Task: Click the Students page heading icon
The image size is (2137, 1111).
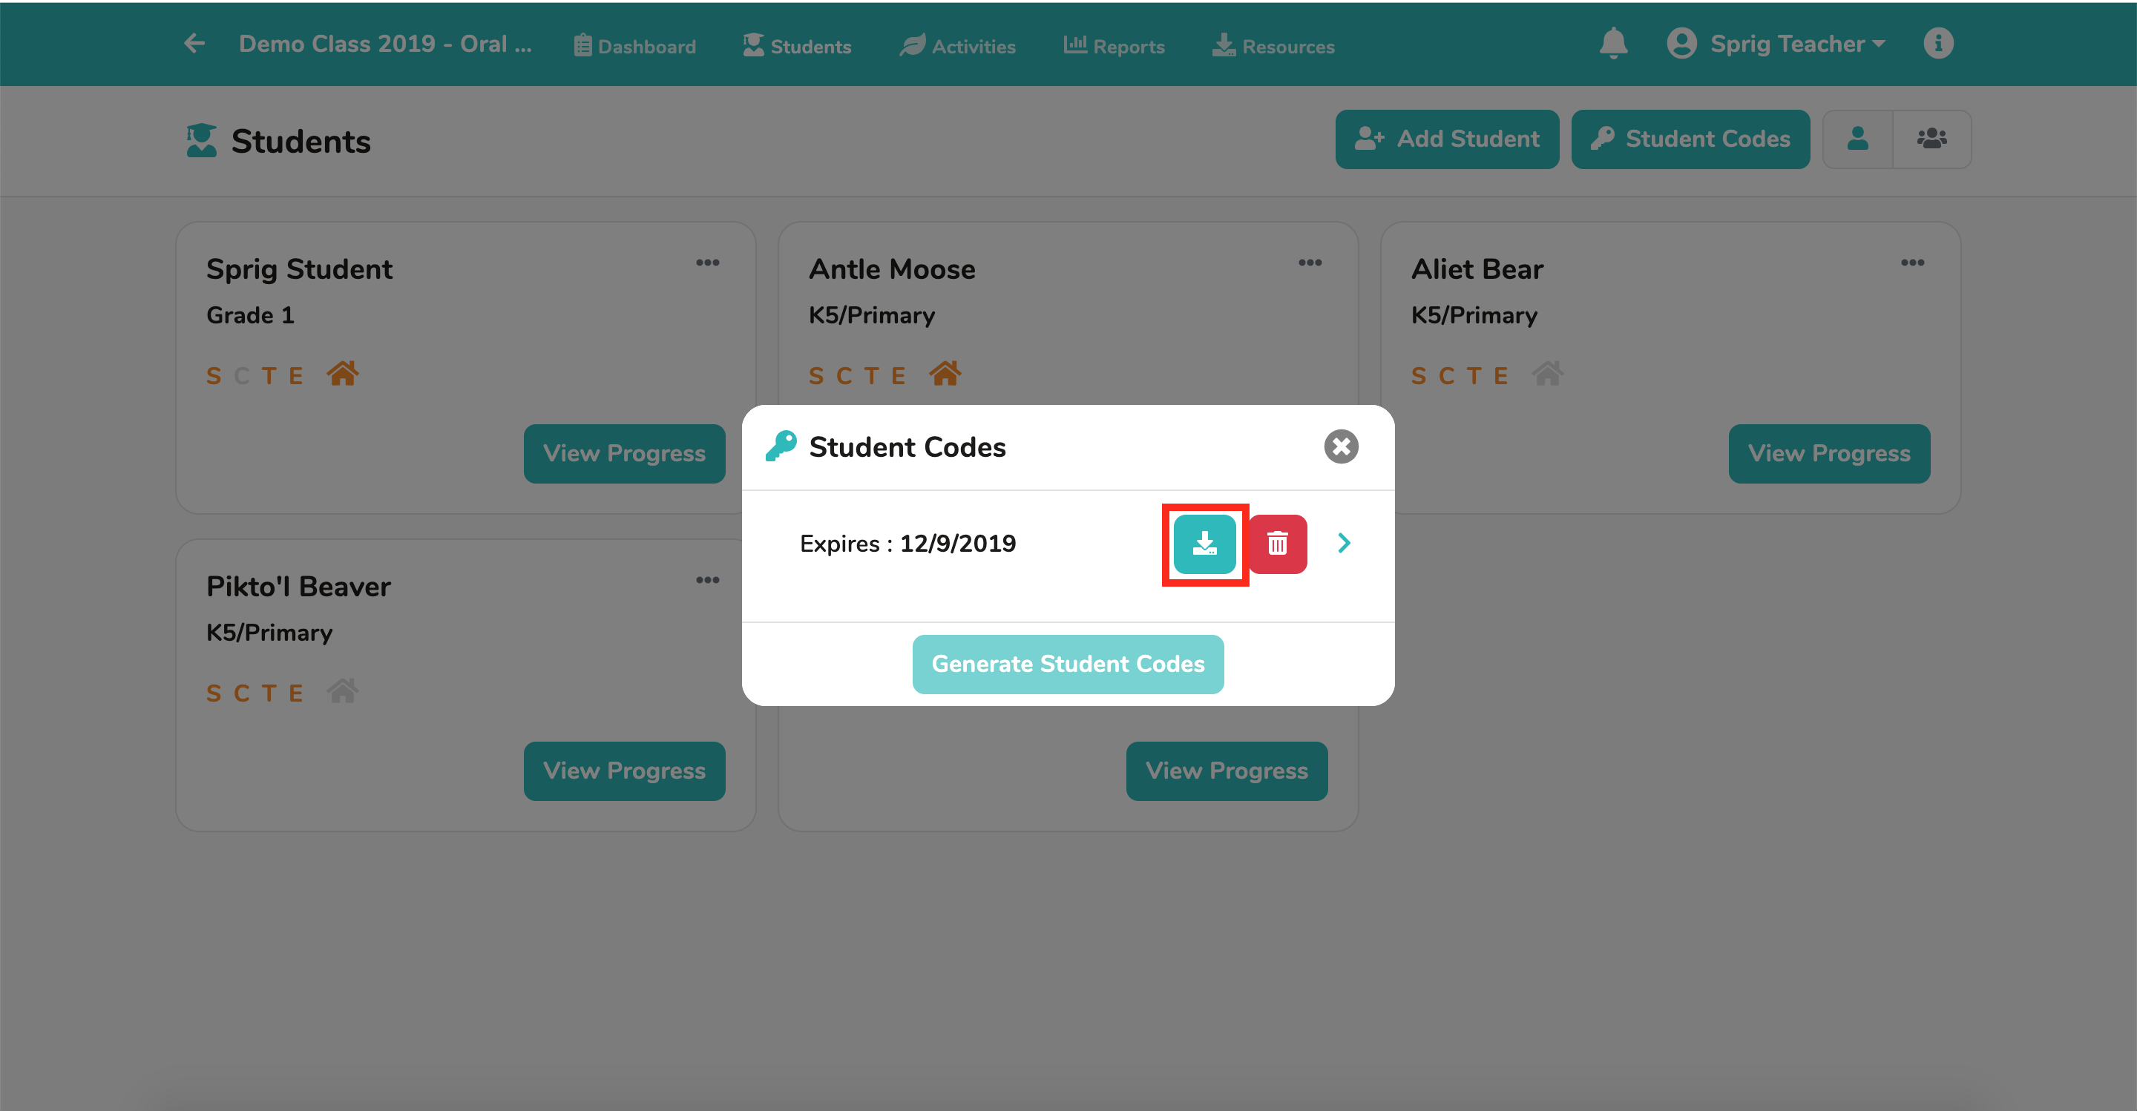Action: click(x=201, y=140)
